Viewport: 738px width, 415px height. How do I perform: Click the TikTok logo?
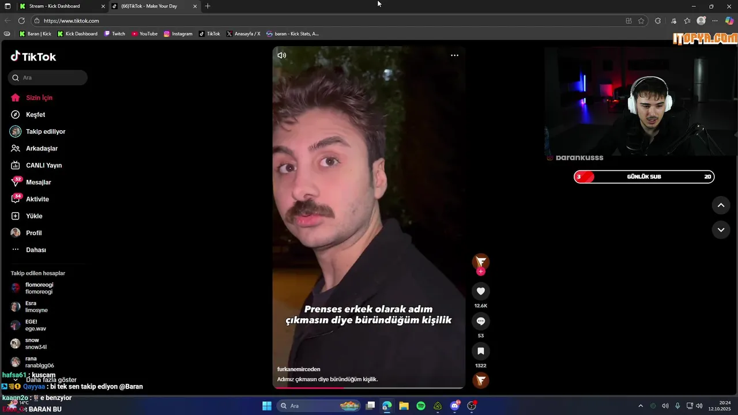[x=33, y=56]
